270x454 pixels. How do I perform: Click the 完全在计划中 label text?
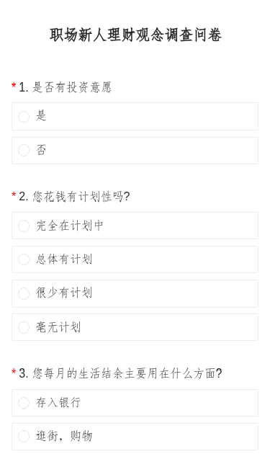(x=70, y=226)
